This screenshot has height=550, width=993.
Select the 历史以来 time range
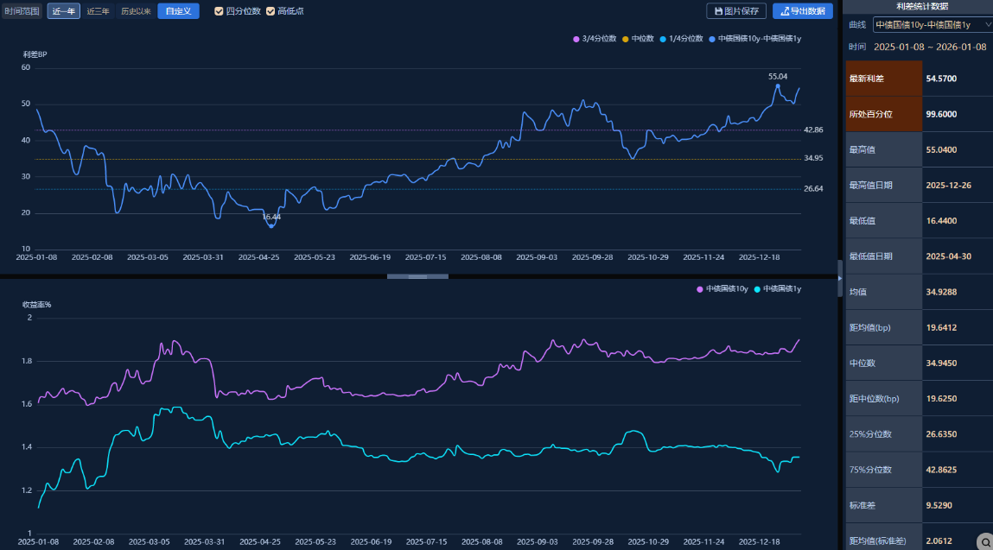(x=136, y=11)
